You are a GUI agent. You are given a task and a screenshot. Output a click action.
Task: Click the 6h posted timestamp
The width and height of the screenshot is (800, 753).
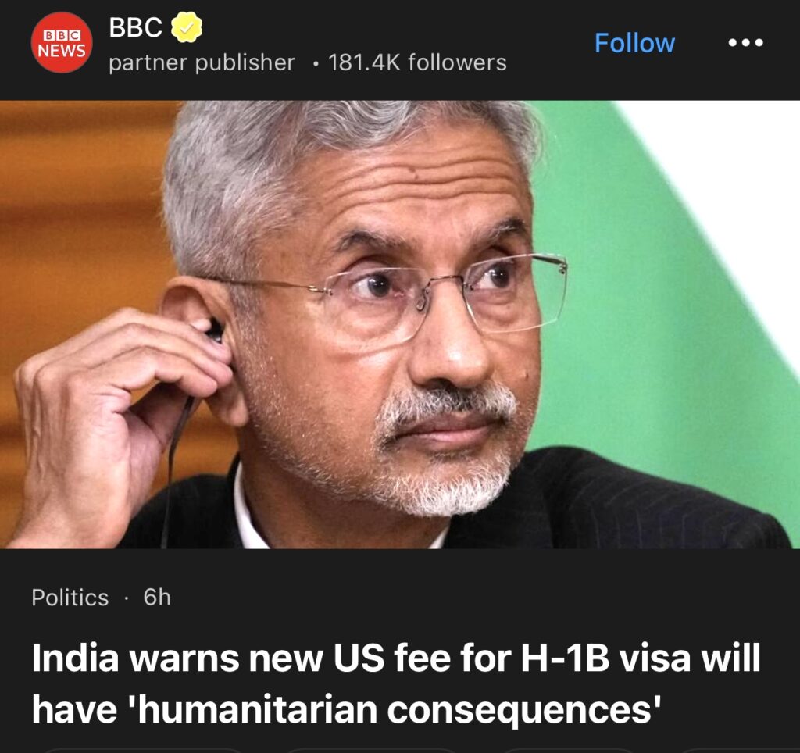[x=157, y=597]
